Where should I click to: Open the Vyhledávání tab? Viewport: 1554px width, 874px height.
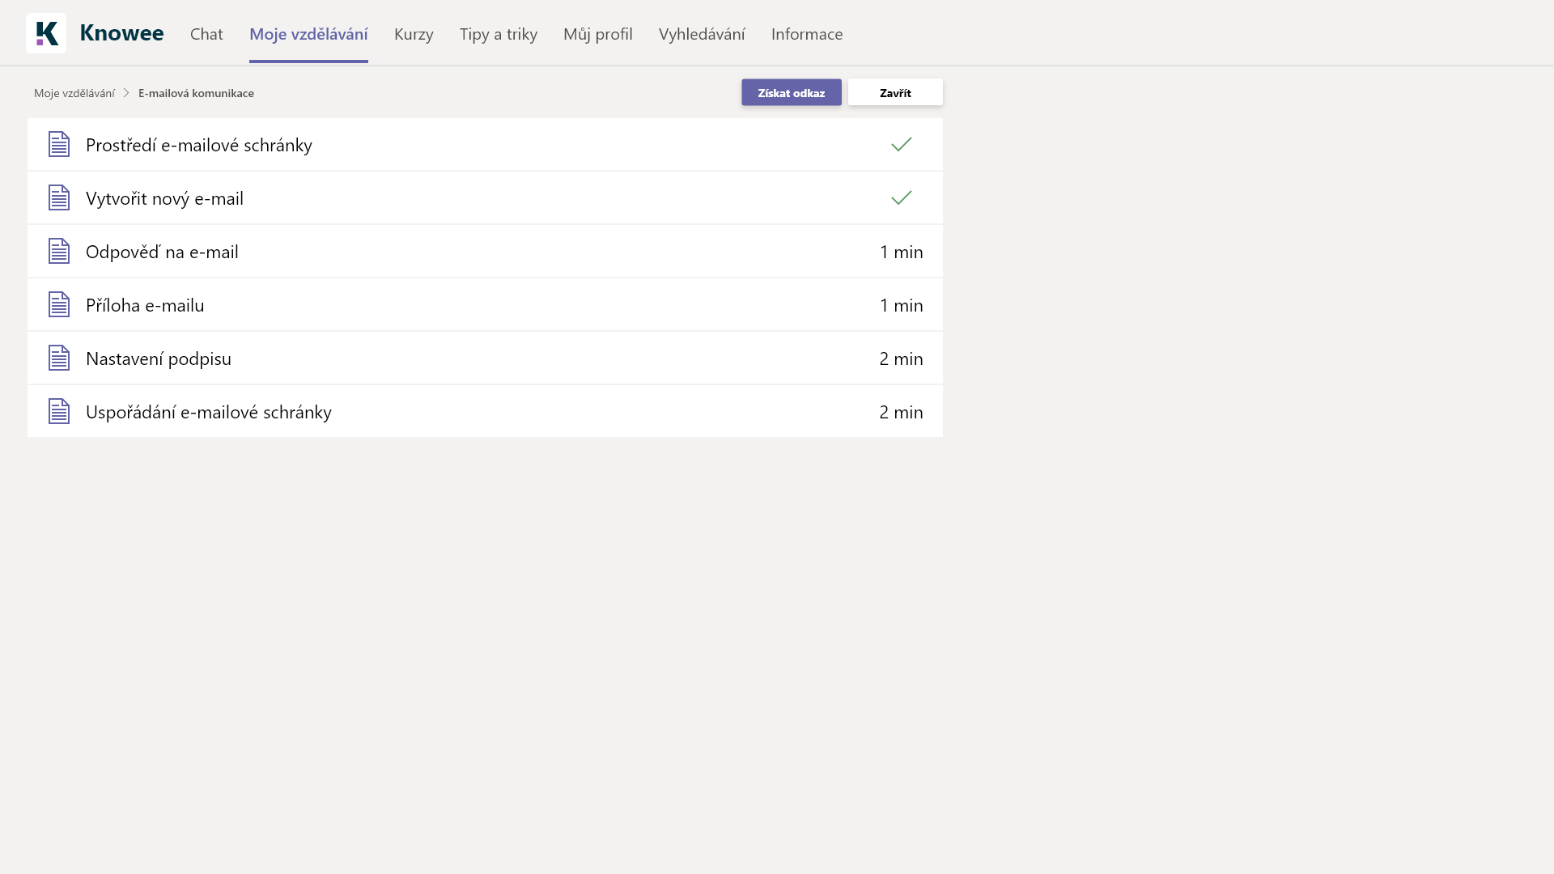click(702, 34)
